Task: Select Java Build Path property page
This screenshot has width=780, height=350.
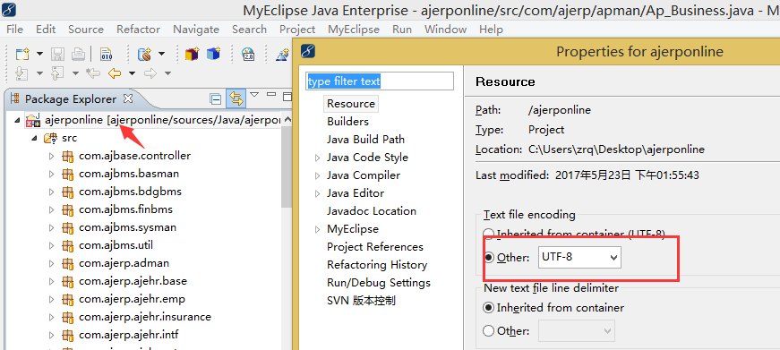Action: [365, 140]
